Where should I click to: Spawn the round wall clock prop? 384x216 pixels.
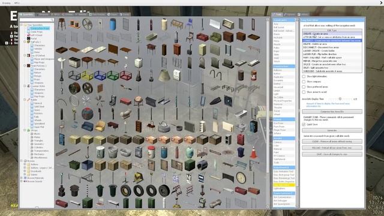click(x=241, y=178)
